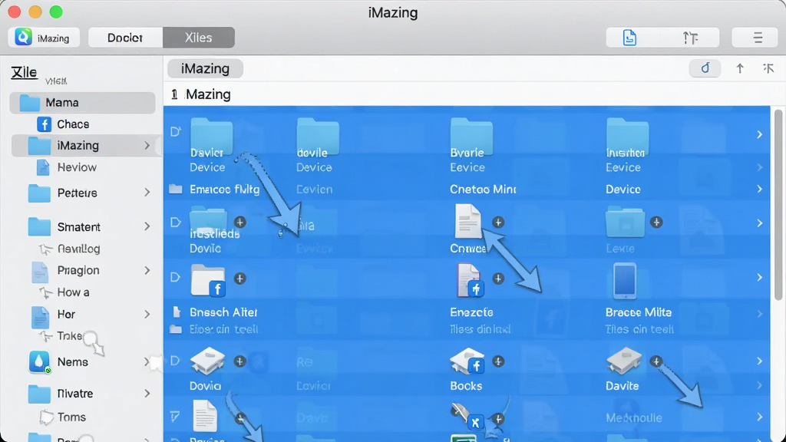Click the refresh button above the file grid
The image size is (786, 442).
pyautogui.click(x=705, y=68)
